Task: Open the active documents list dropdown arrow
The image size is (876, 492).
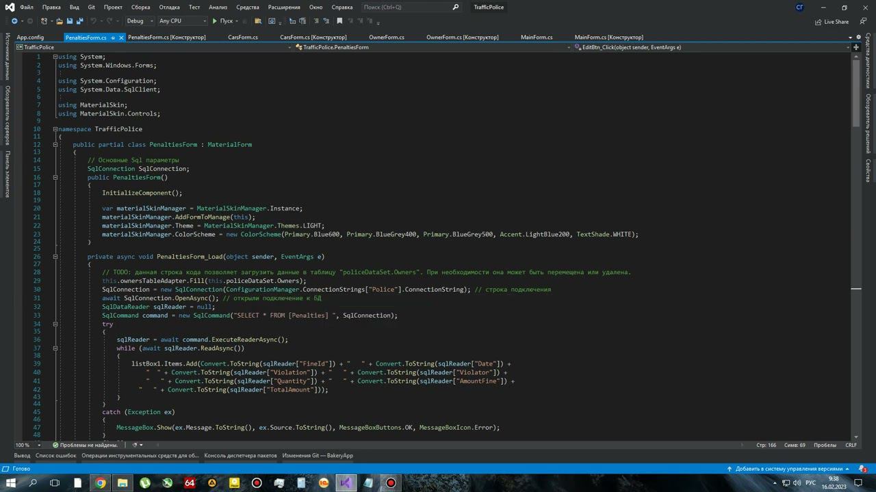Action: tap(850, 37)
